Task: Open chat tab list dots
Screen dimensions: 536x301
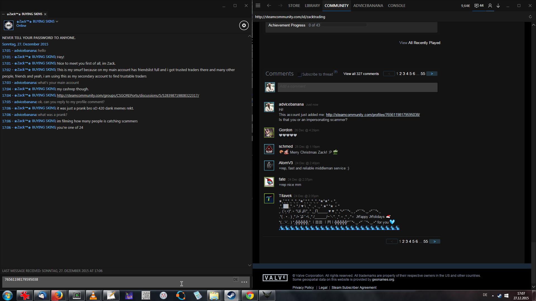Action: click(3, 14)
